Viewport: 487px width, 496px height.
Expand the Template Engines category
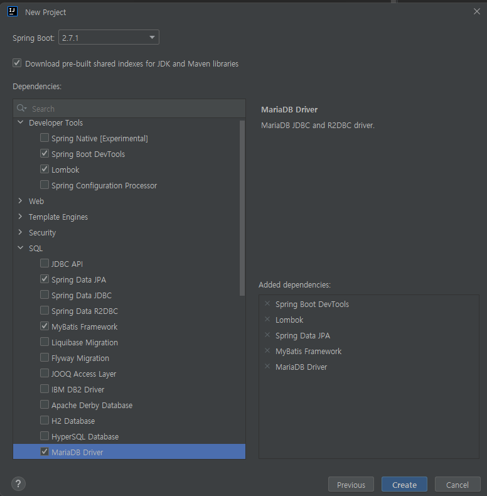pyautogui.click(x=21, y=217)
